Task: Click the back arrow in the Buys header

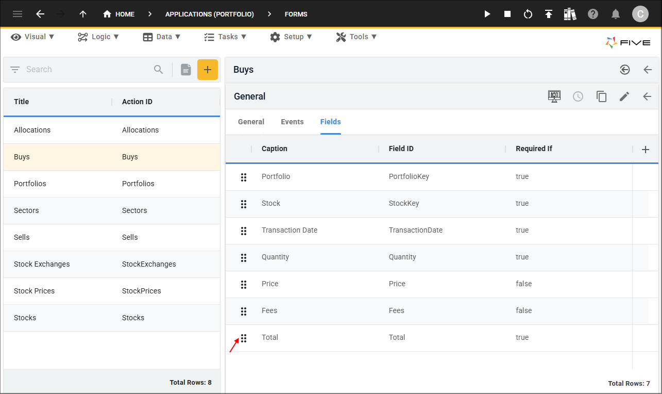Action: coord(648,70)
